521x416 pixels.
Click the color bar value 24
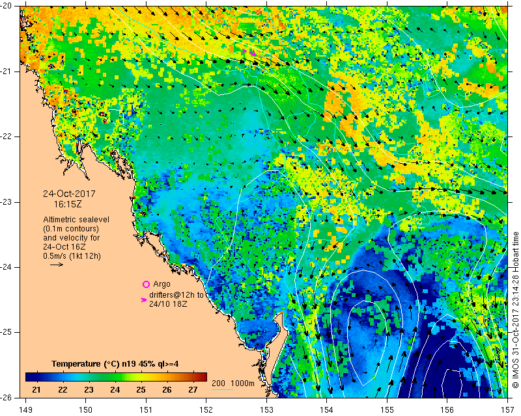115,390
